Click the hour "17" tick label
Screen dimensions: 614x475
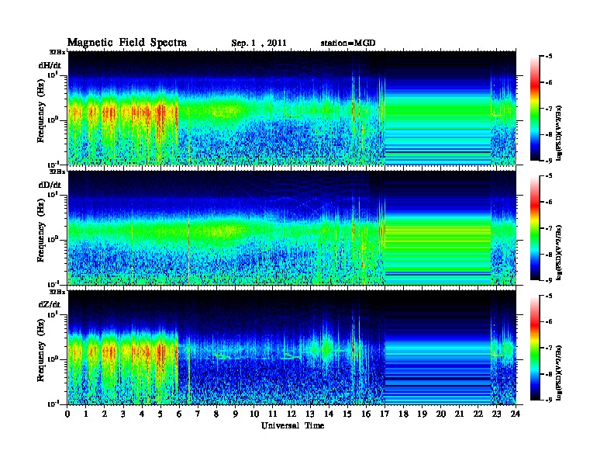[385, 414]
